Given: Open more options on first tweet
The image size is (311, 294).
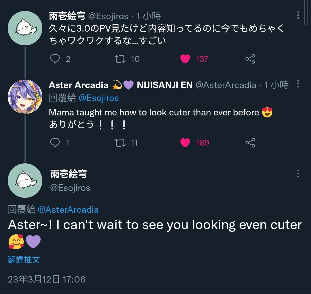Looking at the screenshot, I should coord(298,15).
